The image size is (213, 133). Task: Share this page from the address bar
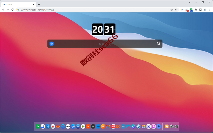pyautogui.click(x=172, y=10)
